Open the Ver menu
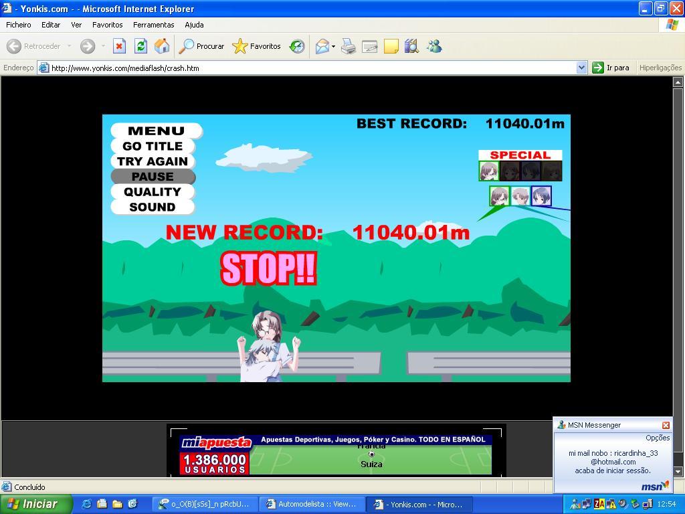This screenshot has width=685, height=514. 76,25
